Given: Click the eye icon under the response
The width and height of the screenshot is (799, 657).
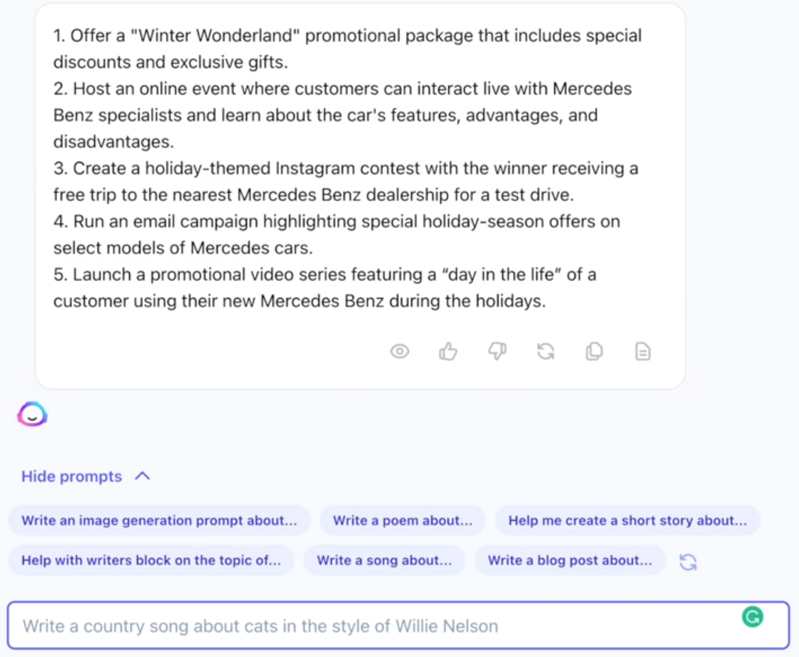Looking at the screenshot, I should click(x=399, y=351).
